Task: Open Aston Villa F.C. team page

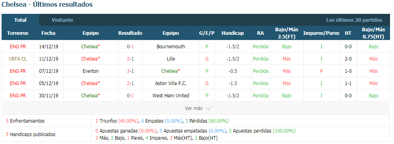Action: tap(170, 83)
